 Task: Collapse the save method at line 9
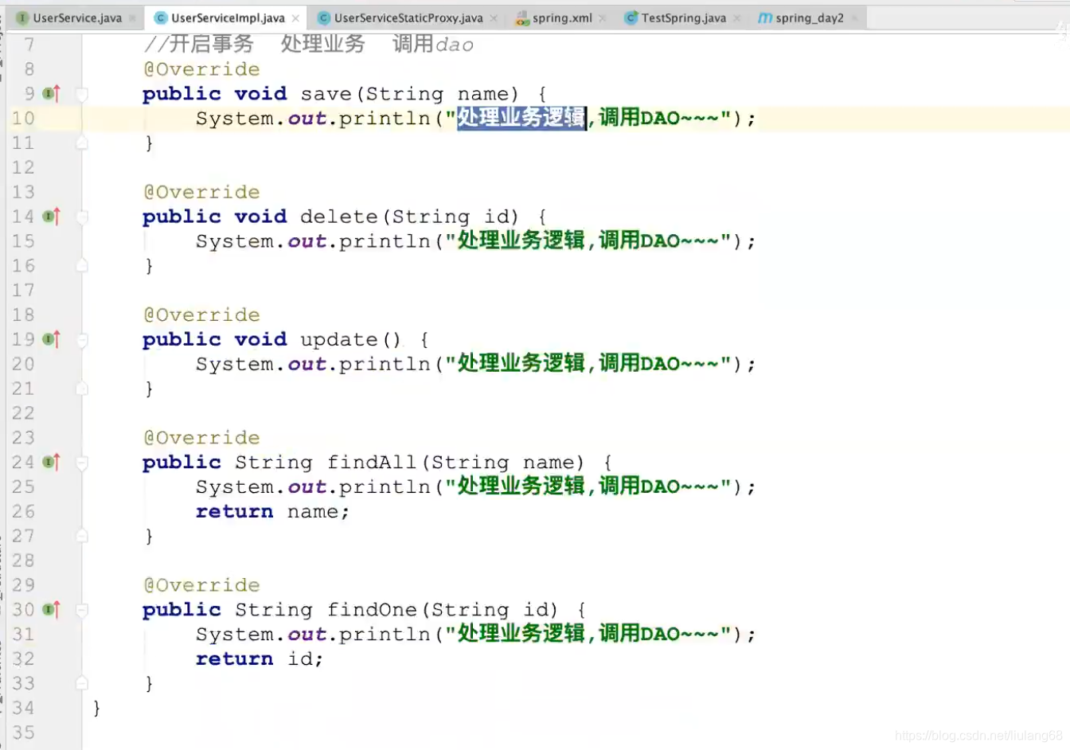click(81, 94)
